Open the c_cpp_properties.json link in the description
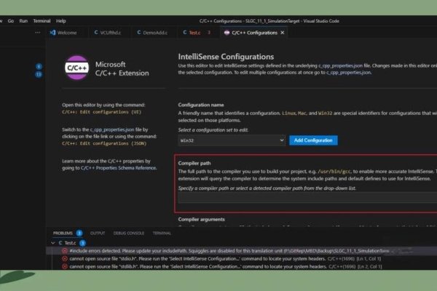The height and width of the screenshot is (291, 437). click(340, 65)
